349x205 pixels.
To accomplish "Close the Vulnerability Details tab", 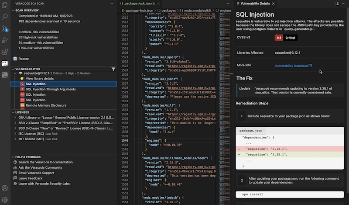I will pos(274,3).
